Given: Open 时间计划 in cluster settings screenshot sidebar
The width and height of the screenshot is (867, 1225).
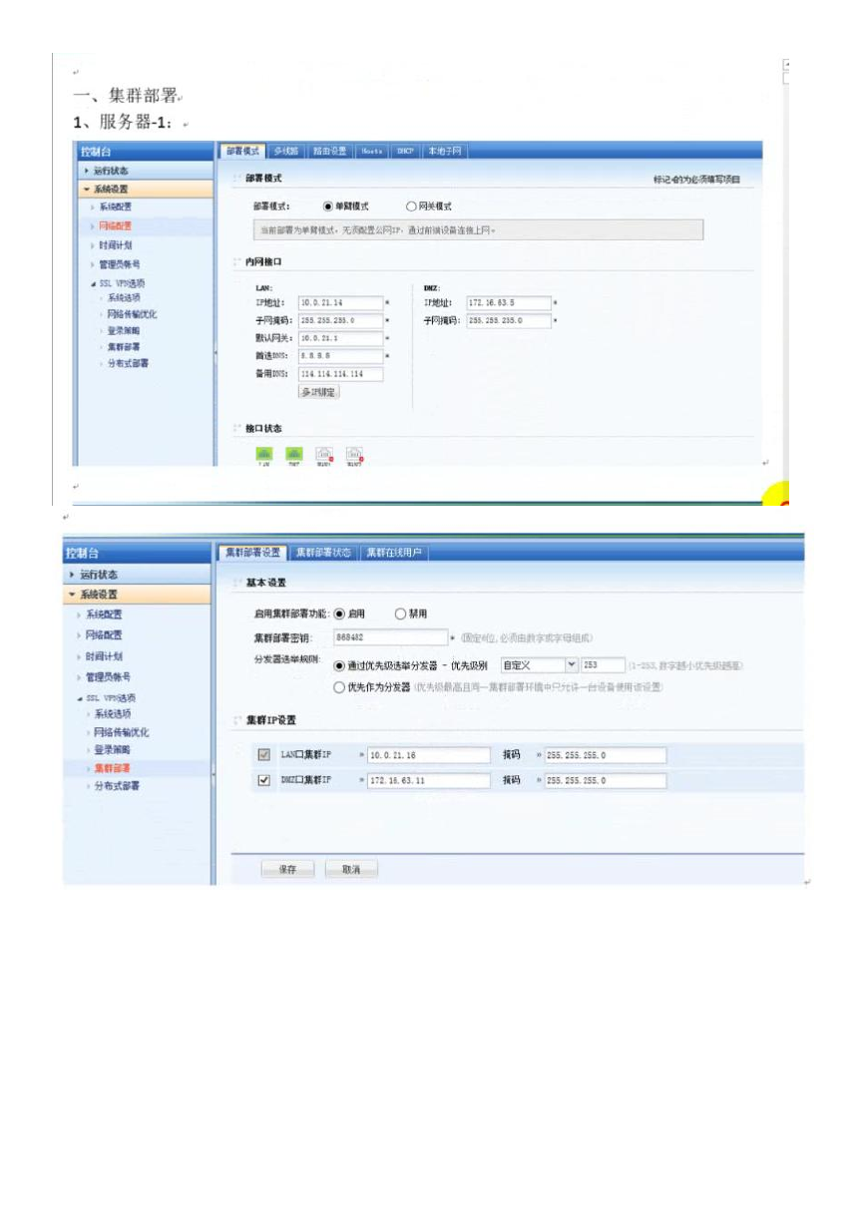Looking at the screenshot, I should click(104, 656).
